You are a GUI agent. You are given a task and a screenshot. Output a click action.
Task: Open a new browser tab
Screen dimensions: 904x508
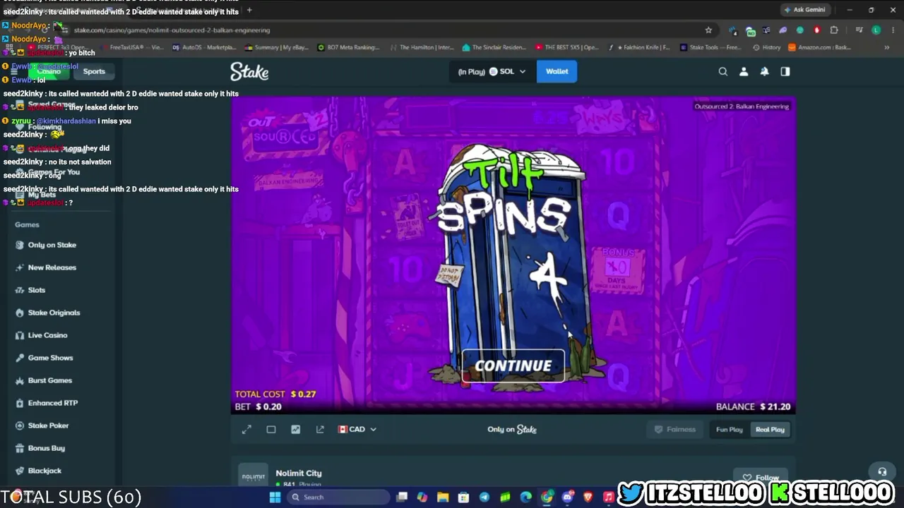249,10
